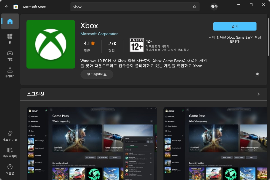Open the Microsoft Corporation publisher link
The height and width of the screenshot is (180, 270).
point(99,34)
